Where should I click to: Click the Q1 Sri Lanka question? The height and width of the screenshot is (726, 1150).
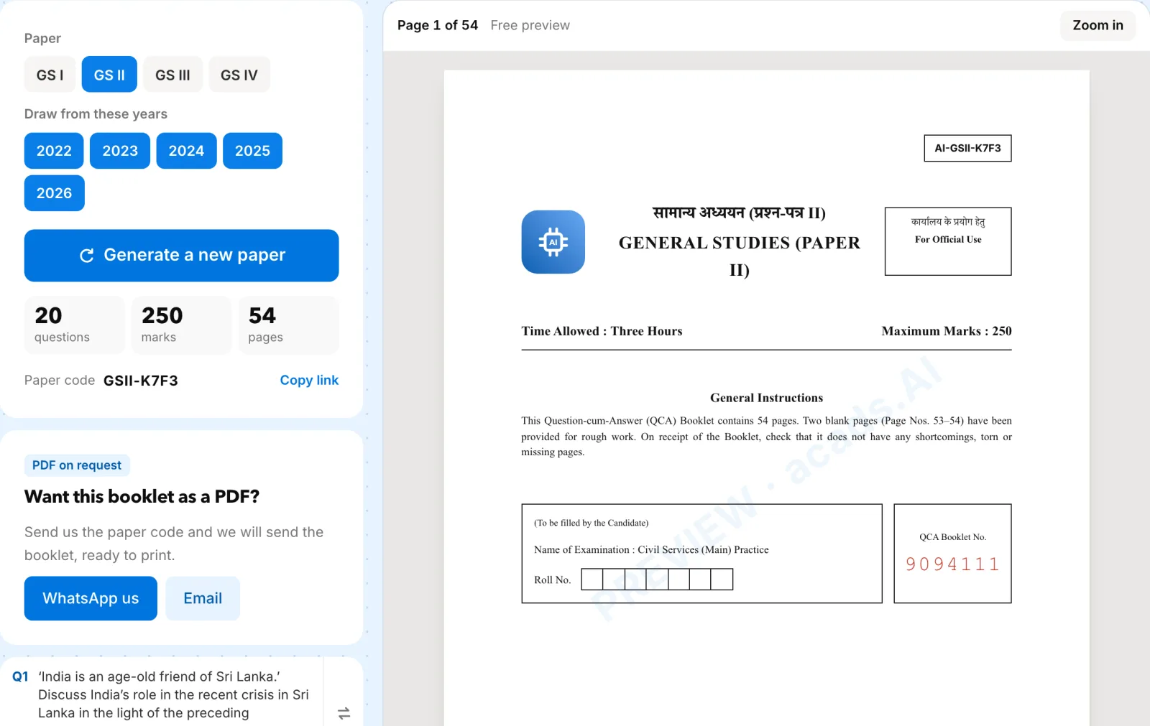point(173,694)
